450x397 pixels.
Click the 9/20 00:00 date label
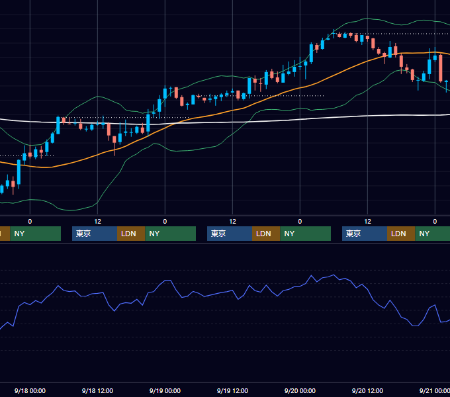[300, 390]
